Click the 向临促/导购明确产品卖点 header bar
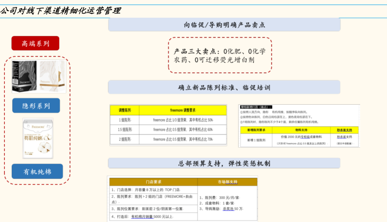 [224, 25]
